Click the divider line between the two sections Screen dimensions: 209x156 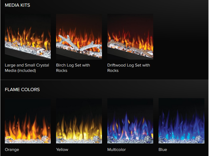(x=105, y=80)
